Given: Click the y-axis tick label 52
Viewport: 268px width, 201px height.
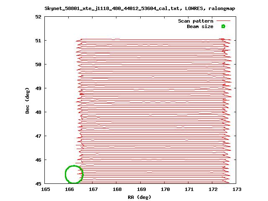Looking at the screenshot, I should [x=38, y=17].
